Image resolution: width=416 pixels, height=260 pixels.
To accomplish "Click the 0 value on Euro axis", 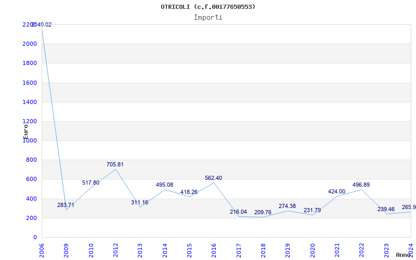I will pyautogui.click(x=35, y=238).
